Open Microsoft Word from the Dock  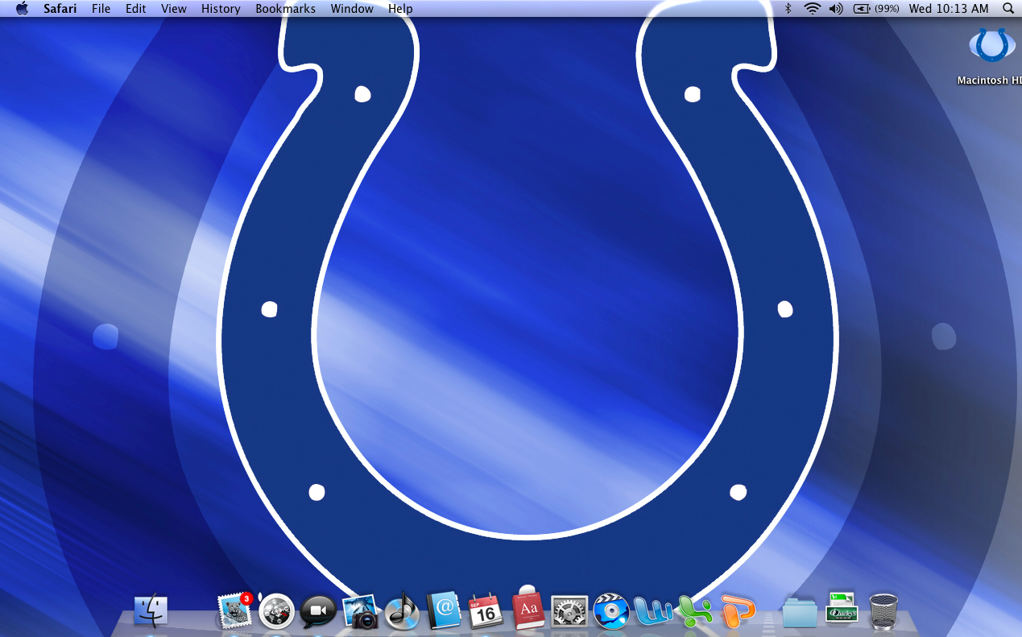point(653,612)
